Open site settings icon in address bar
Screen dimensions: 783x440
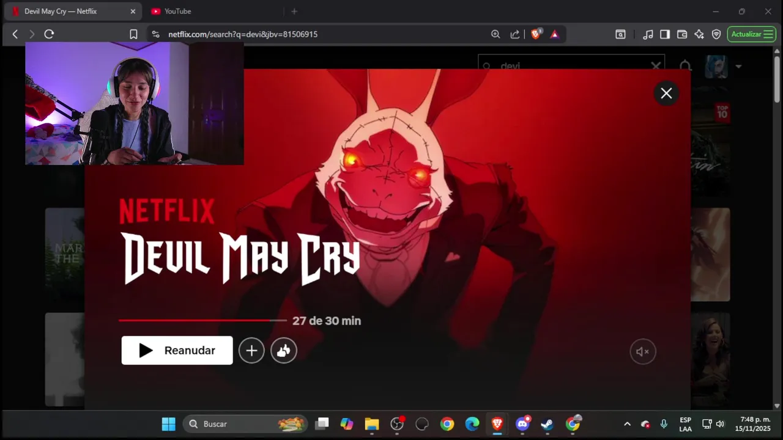pyautogui.click(x=155, y=34)
